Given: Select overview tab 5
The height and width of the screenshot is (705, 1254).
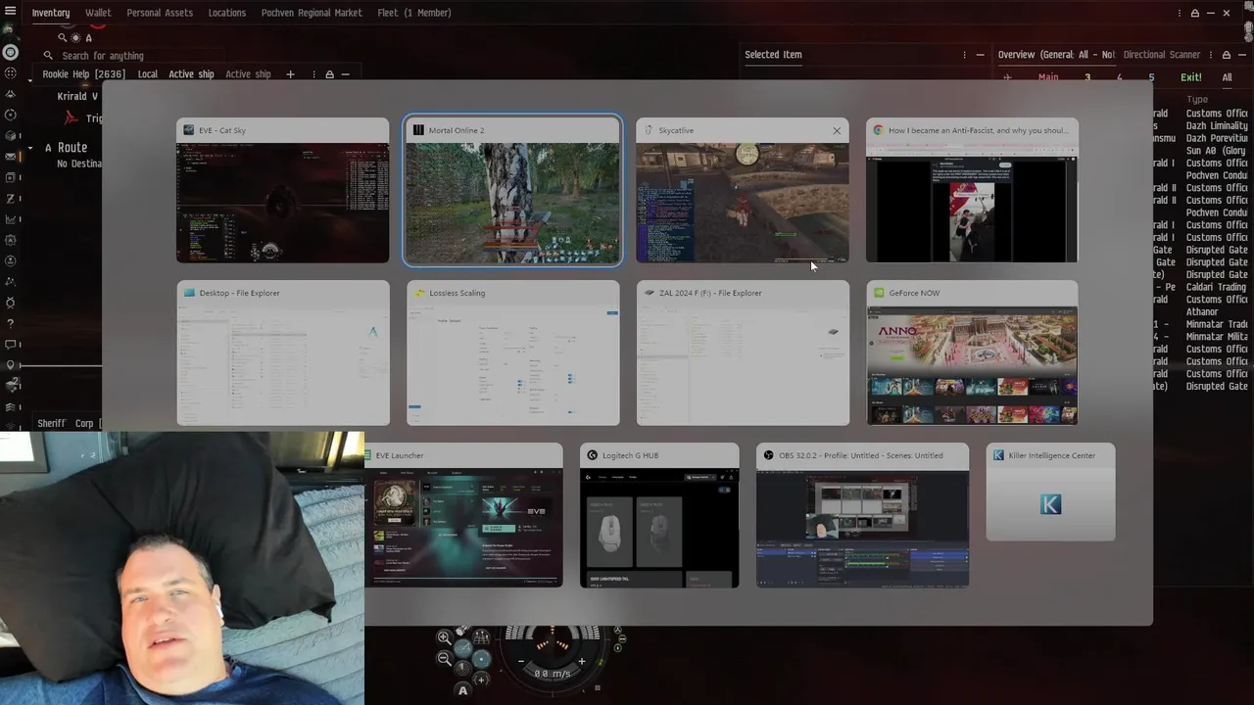Looking at the screenshot, I should (1151, 77).
